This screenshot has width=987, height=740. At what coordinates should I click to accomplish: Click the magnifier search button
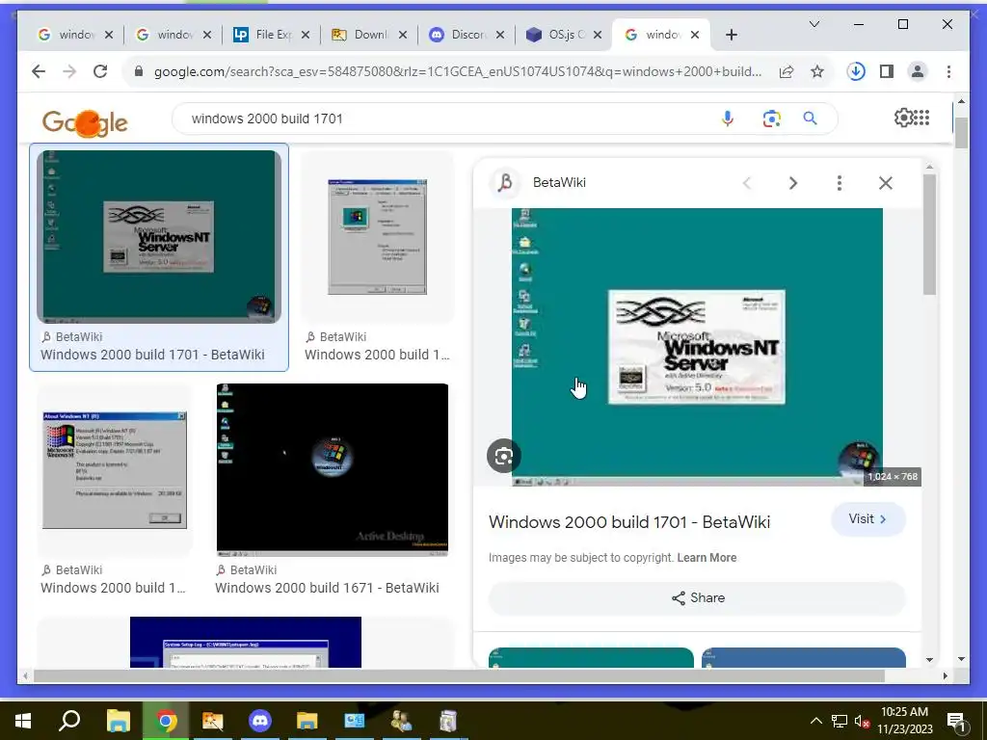[x=810, y=119]
